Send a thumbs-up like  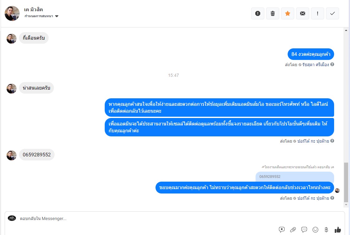click(338, 230)
